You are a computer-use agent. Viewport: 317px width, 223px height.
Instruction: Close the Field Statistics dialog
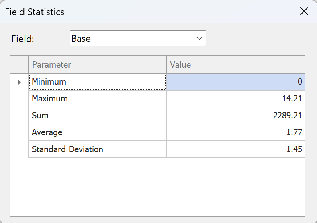[304, 12]
